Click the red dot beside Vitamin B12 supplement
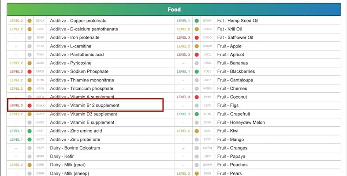This screenshot has width=347, height=176. click(30, 106)
